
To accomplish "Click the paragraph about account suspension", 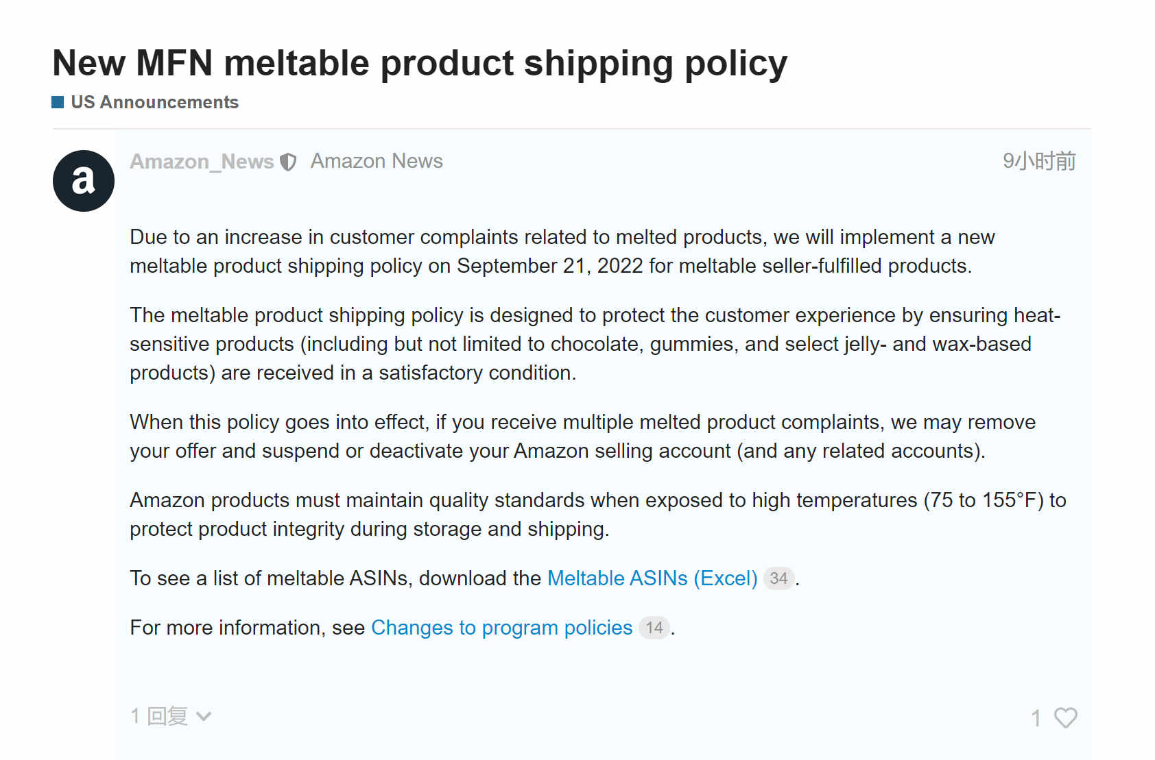I will pos(583,437).
